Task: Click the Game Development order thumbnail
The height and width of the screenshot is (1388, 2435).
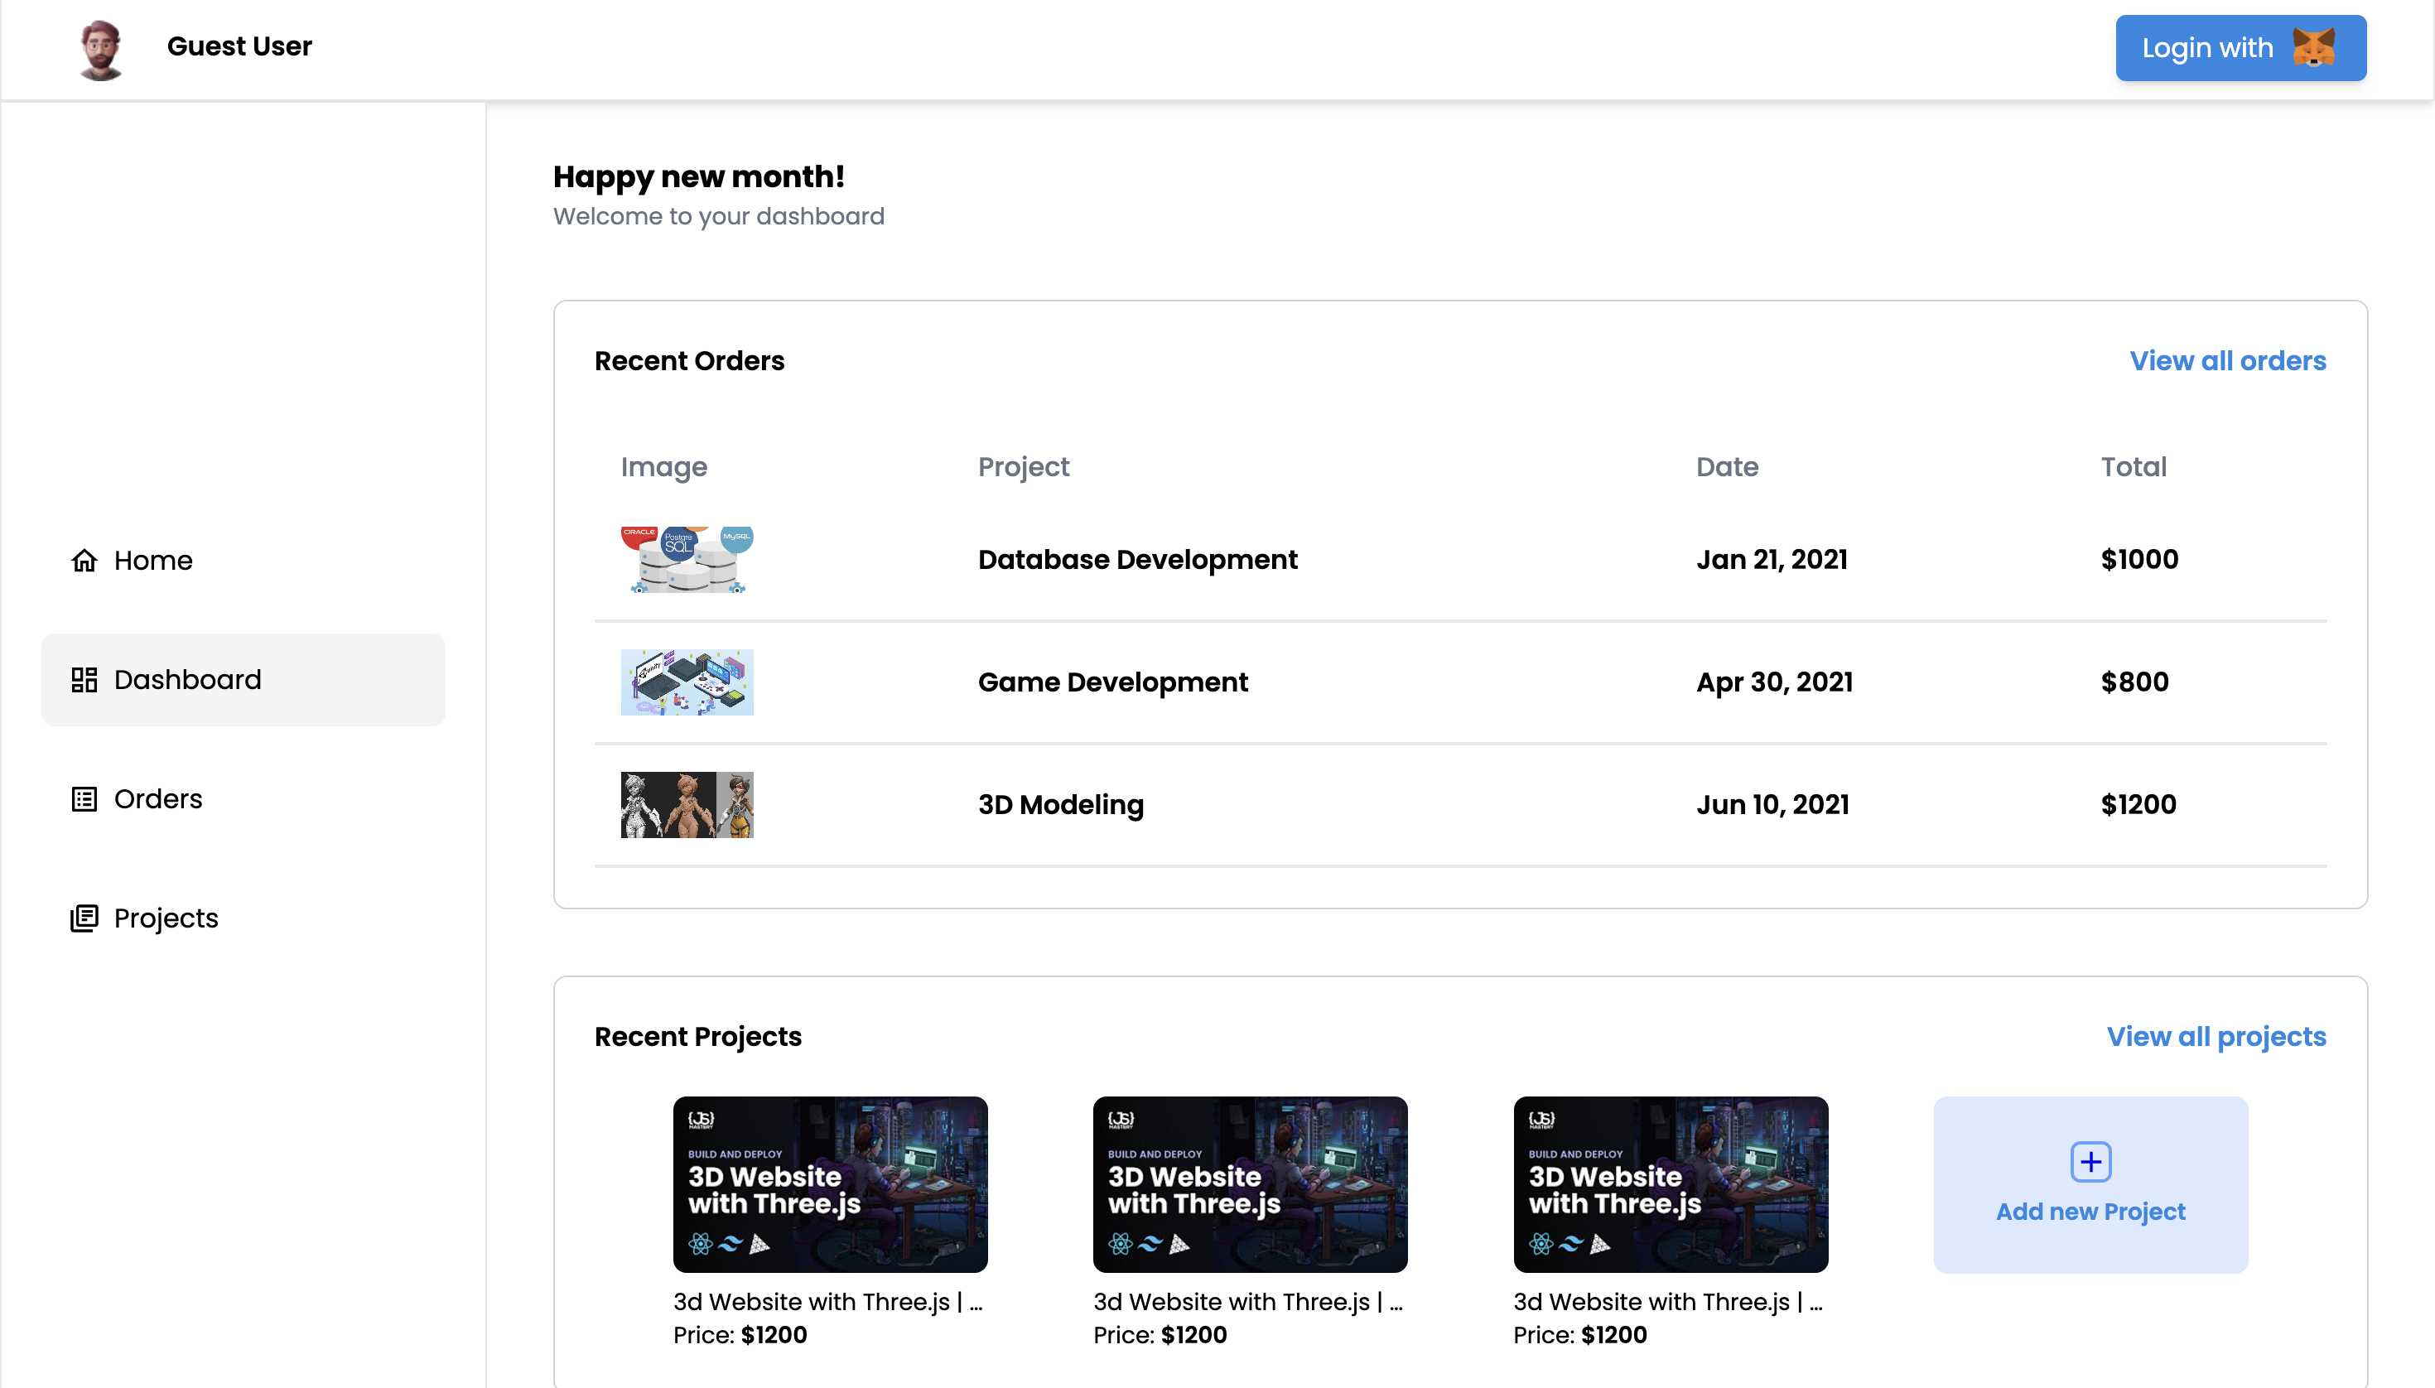Action: pyautogui.click(x=687, y=682)
